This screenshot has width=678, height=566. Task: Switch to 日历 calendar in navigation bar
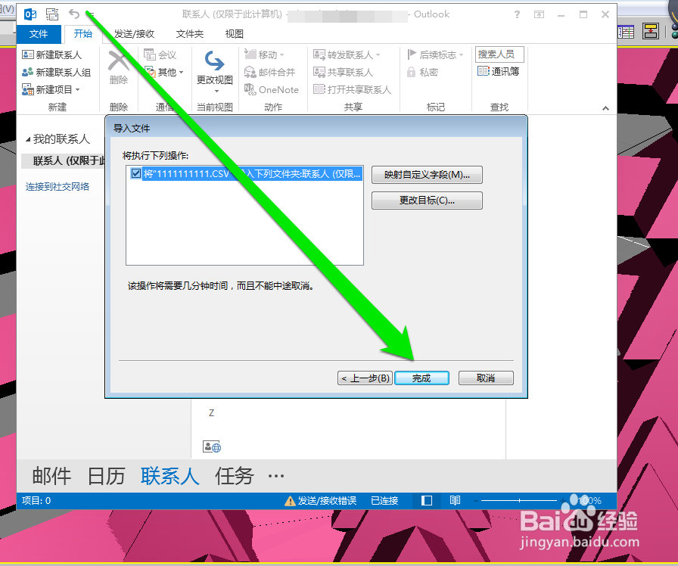[106, 476]
